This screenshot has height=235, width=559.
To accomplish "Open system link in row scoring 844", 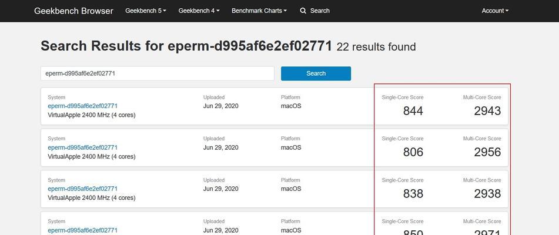I will [83, 106].
